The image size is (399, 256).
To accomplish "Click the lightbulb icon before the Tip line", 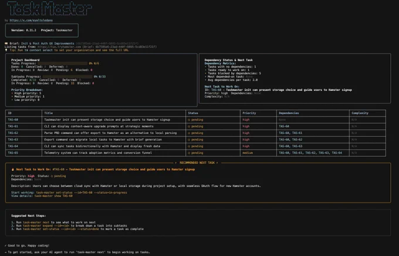I will (x=6, y=50).
